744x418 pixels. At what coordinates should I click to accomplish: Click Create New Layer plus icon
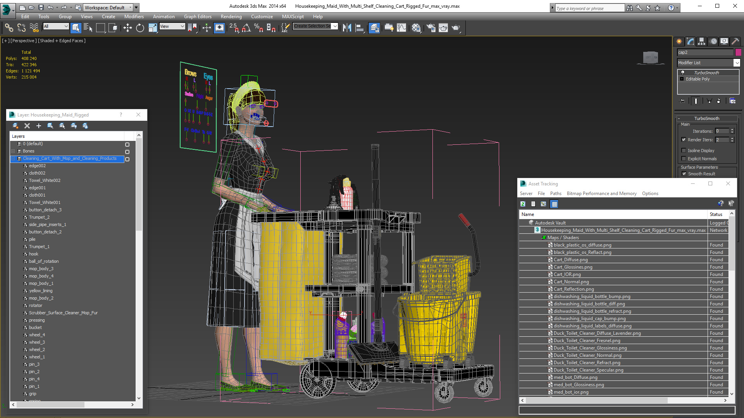coord(39,126)
